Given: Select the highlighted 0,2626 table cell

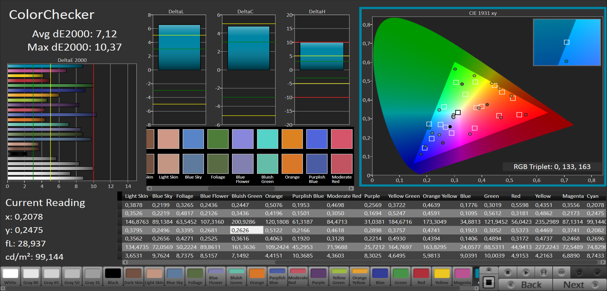Looking at the screenshot, I should [247, 230].
